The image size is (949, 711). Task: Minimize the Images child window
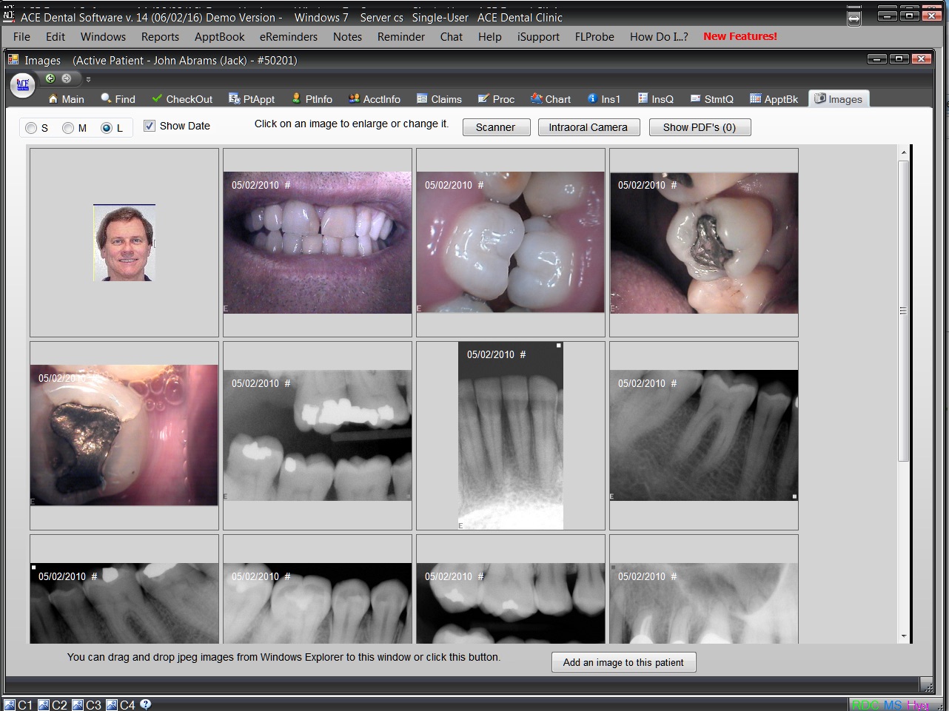click(x=877, y=59)
